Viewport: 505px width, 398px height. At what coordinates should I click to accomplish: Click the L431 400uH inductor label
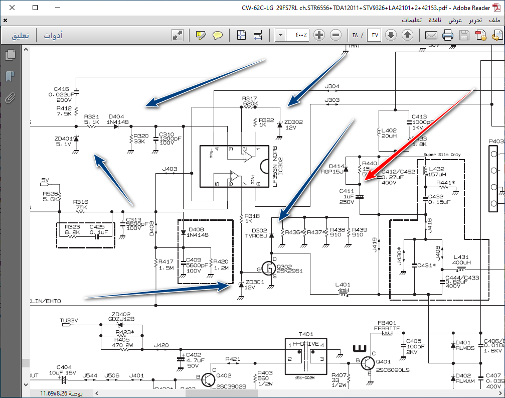tap(461, 260)
